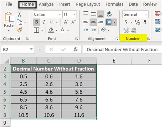The image size is (162, 127).
Task: Open Number format dialog launcher
Action: [x=148, y=39]
